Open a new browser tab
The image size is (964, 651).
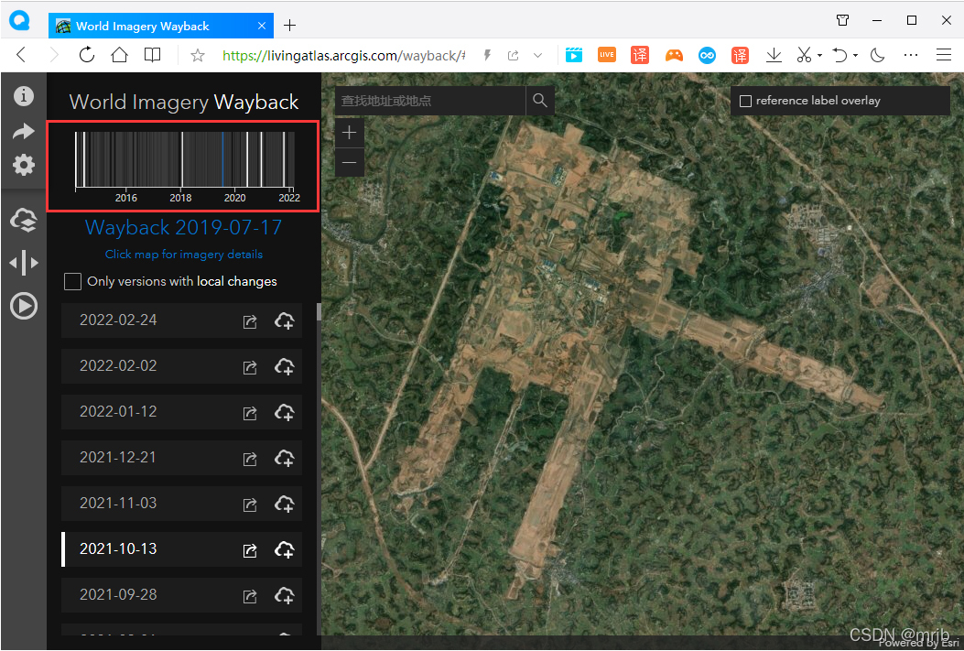click(289, 26)
